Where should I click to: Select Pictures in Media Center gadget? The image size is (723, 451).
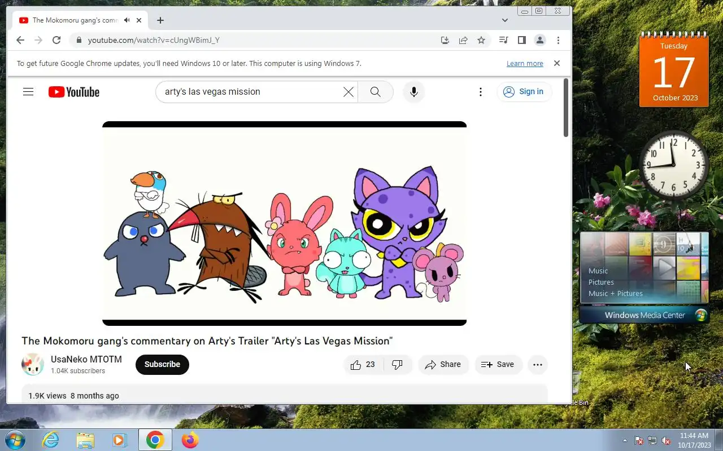(x=601, y=282)
